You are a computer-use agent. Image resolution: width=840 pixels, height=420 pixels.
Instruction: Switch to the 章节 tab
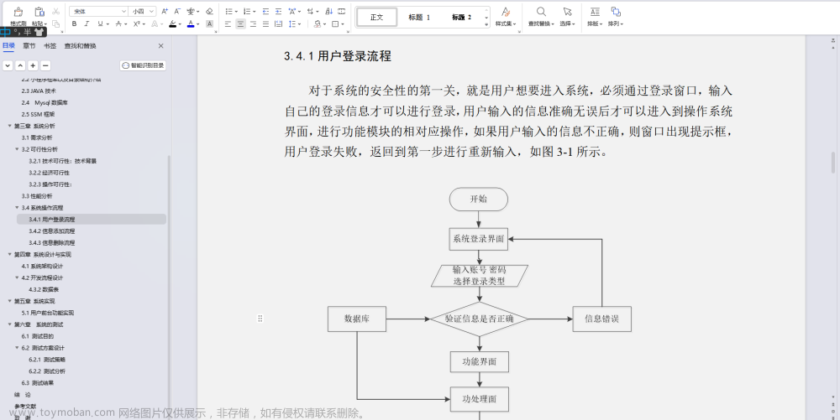pos(29,46)
